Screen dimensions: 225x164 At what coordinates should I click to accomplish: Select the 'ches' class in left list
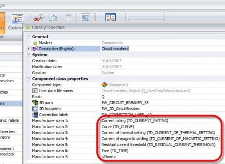pos(4,92)
